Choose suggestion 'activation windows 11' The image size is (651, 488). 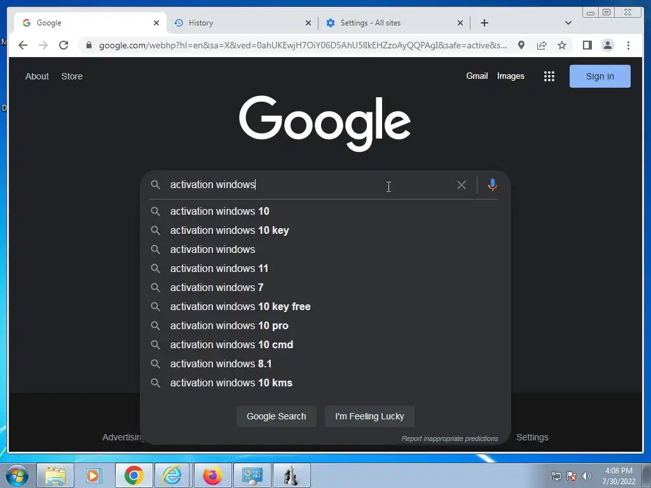point(325,269)
